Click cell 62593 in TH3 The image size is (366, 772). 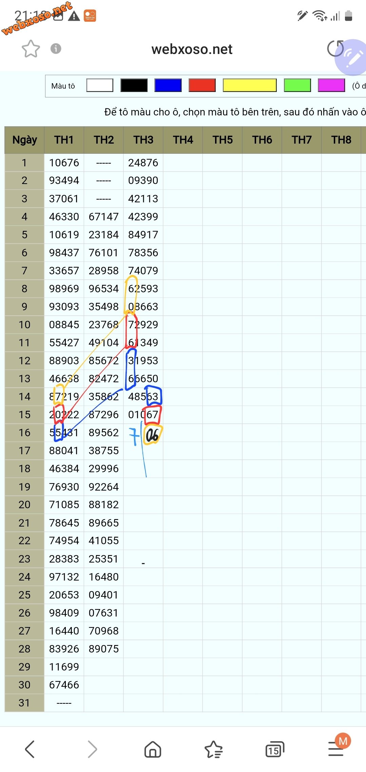[x=143, y=289]
